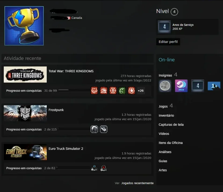Open the Análises section
This screenshot has width=223, height=192.
pos(165,152)
